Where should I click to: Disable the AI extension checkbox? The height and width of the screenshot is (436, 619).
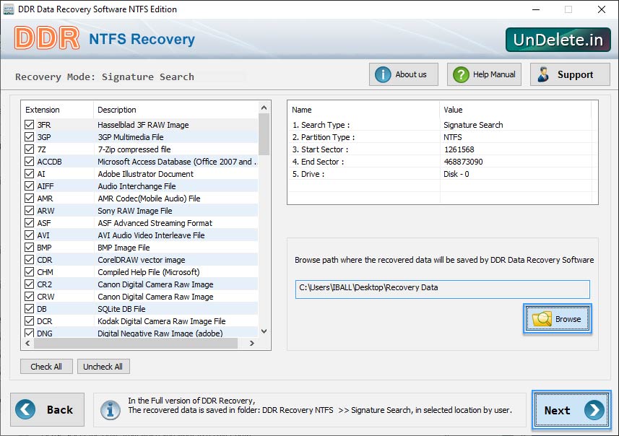pyautogui.click(x=29, y=174)
